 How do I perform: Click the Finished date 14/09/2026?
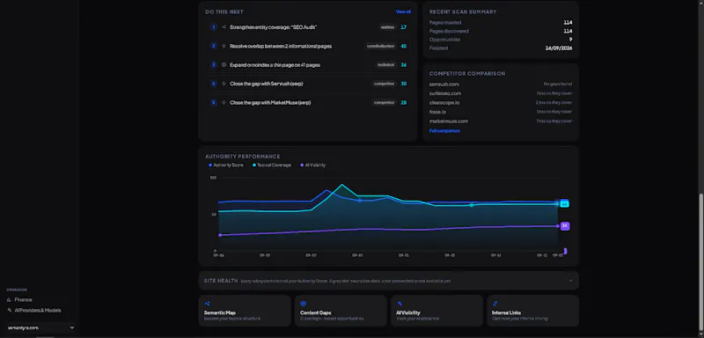click(x=559, y=48)
